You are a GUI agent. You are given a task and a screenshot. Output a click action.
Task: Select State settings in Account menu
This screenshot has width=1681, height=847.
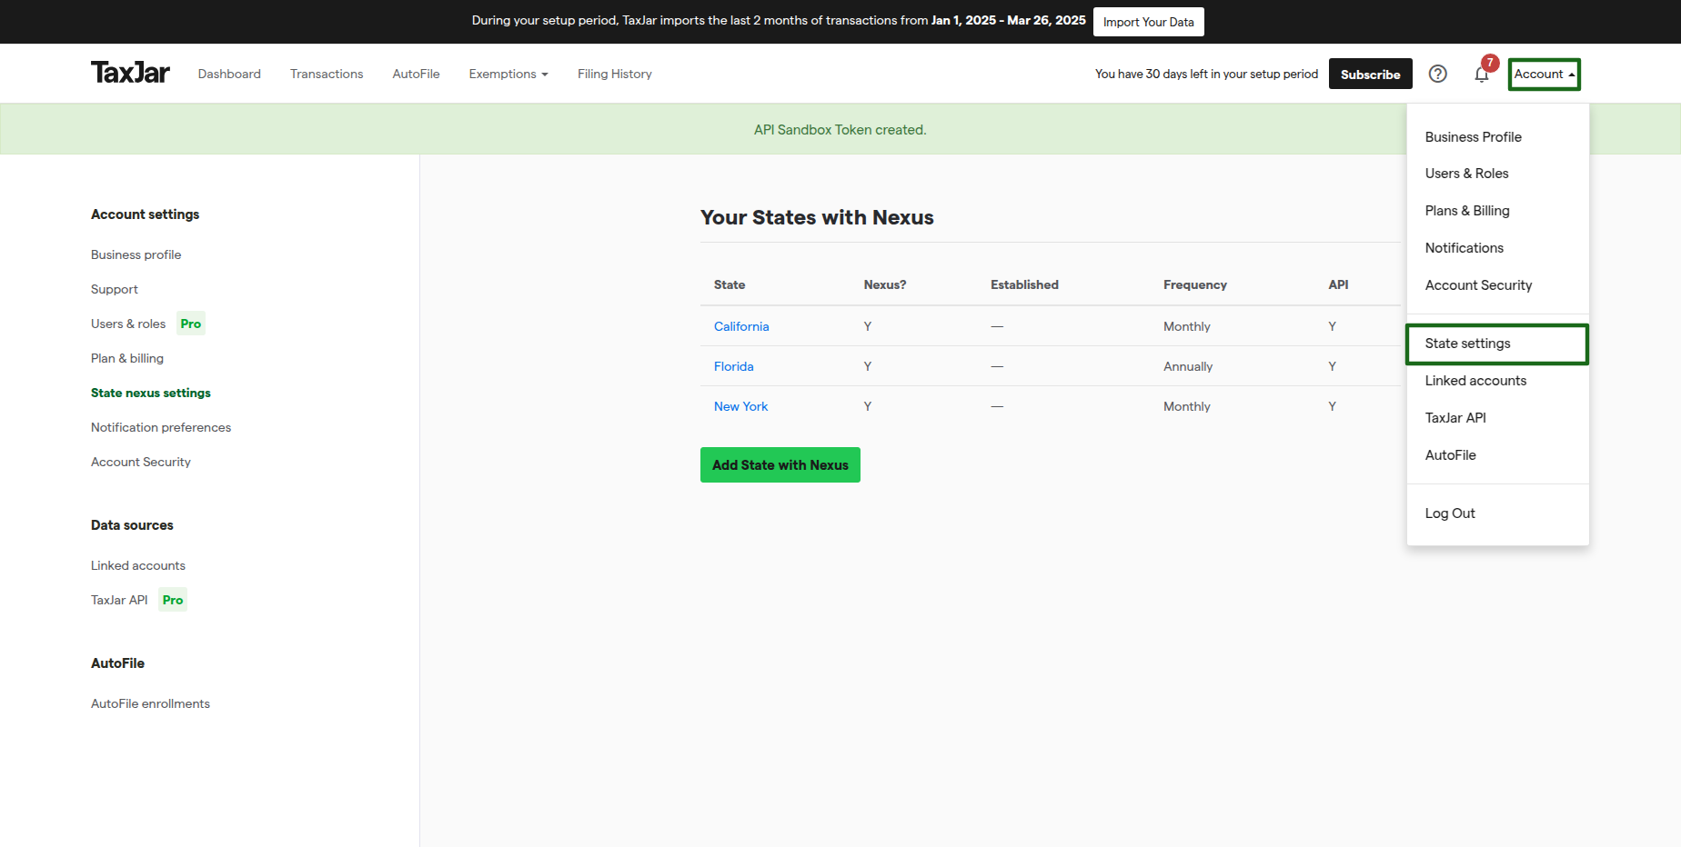[x=1496, y=344]
